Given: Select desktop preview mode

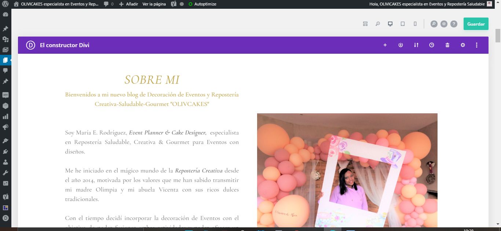Looking at the screenshot, I should click(x=390, y=24).
